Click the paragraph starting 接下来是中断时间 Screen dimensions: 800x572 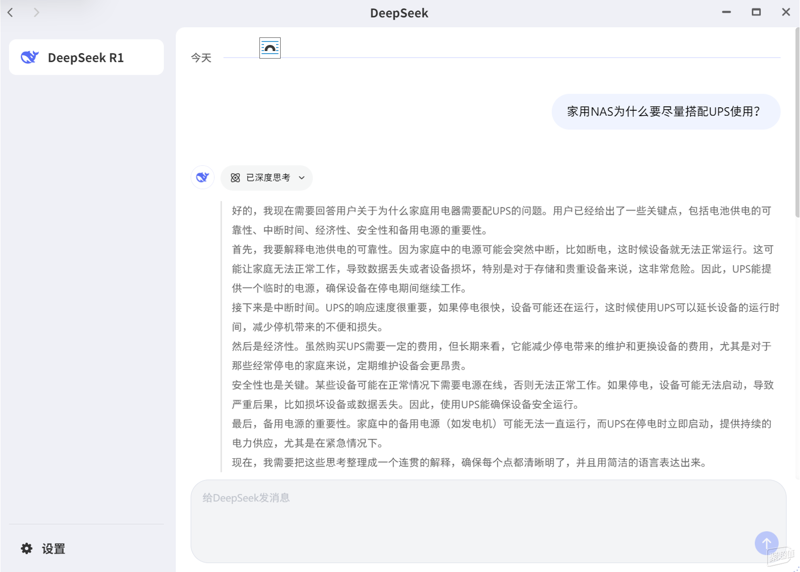[505, 317]
